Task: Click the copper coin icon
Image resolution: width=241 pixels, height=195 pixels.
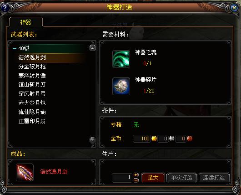Action: point(190,139)
